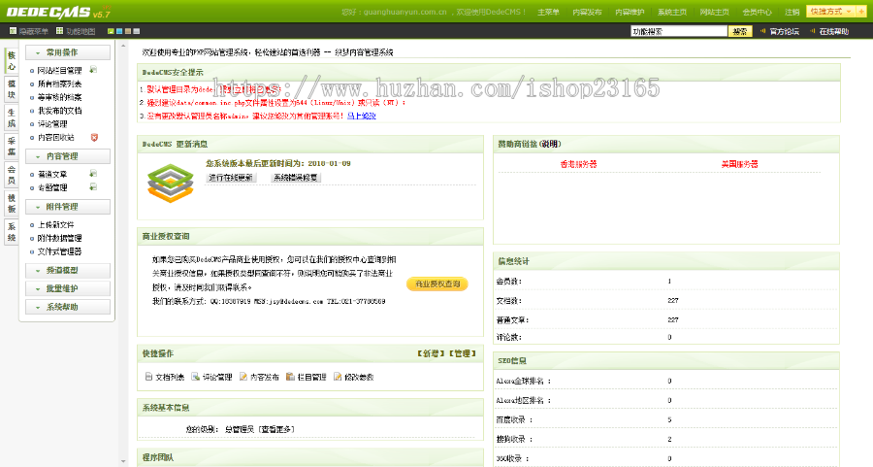Open 主菜单 in top navigation

pos(548,13)
